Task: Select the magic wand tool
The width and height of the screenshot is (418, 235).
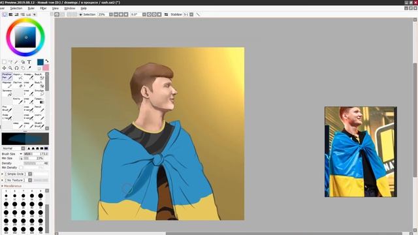Action: [16, 62]
